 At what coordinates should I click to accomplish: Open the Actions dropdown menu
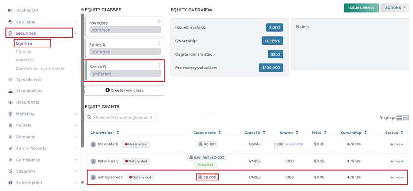pos(395,8)
